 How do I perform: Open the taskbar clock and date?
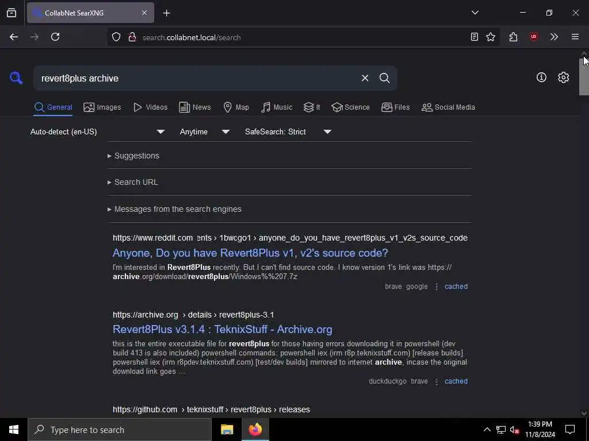540,430
